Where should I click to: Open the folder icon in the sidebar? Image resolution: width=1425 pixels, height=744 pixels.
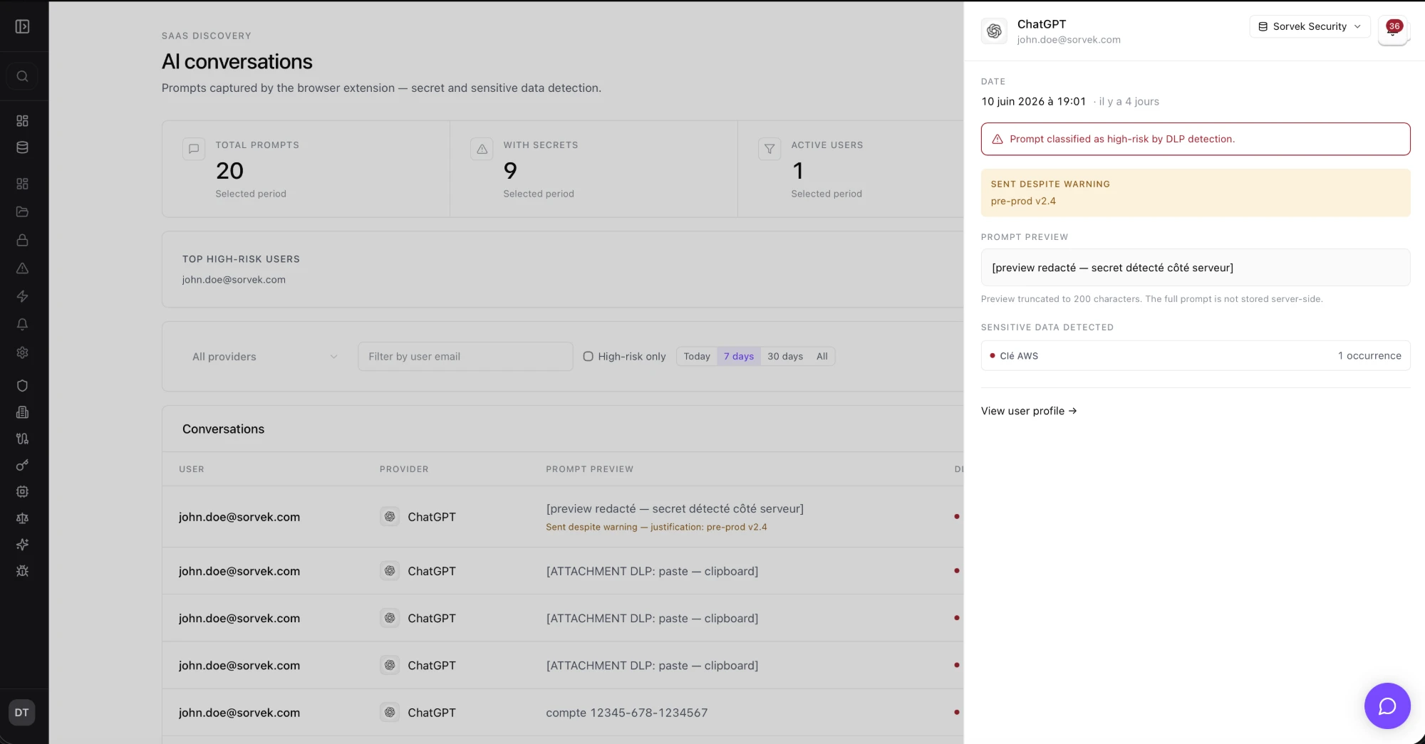coord(22,211)
